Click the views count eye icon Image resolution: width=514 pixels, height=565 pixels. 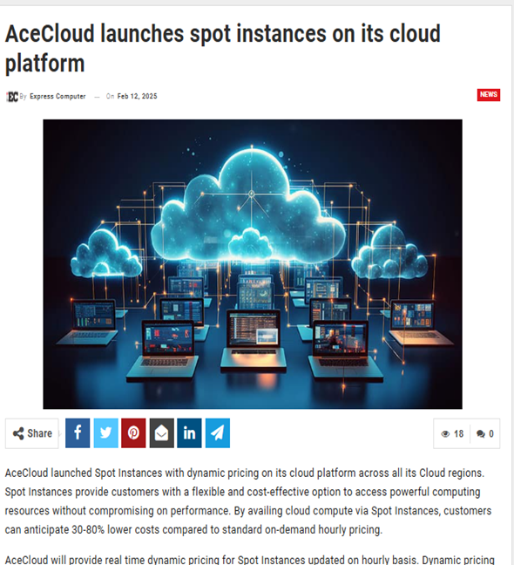pos(445,433)
